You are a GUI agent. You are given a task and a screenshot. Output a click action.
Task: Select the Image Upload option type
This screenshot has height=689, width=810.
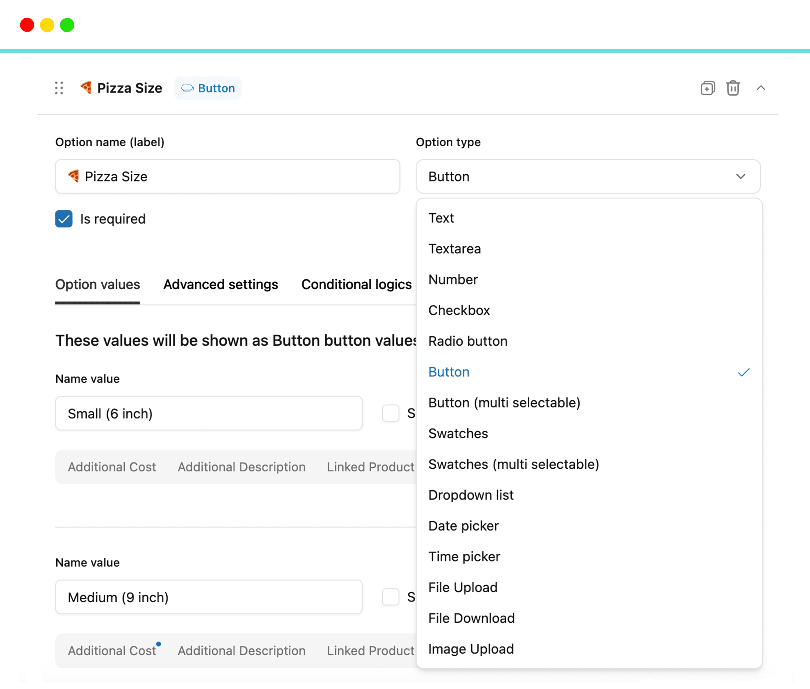tap(471, 649)
